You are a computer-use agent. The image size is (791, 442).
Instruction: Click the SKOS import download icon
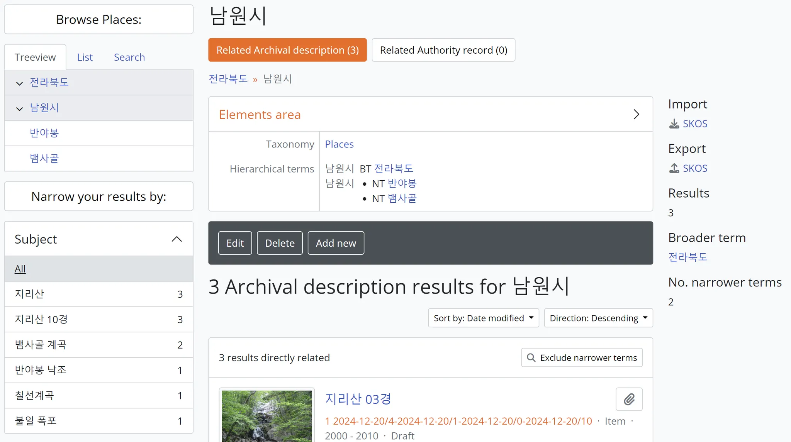pos(674,124)
